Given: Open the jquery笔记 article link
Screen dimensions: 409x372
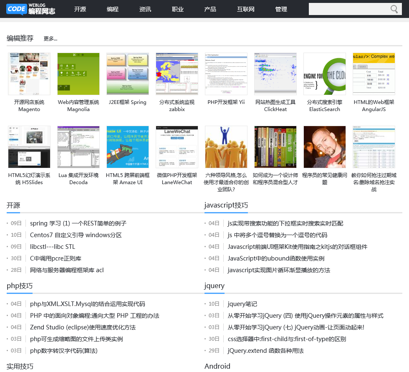Looking at the screenshot, I should click(x=242, y=304).
